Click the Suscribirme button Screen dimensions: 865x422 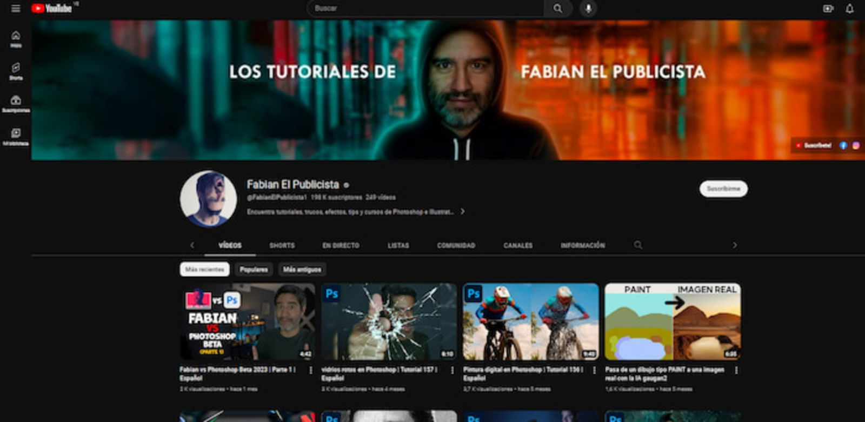click(x=723, y=189)
